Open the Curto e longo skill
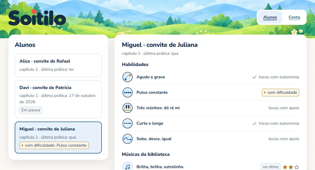315x170 pixels. coord(211,123)
